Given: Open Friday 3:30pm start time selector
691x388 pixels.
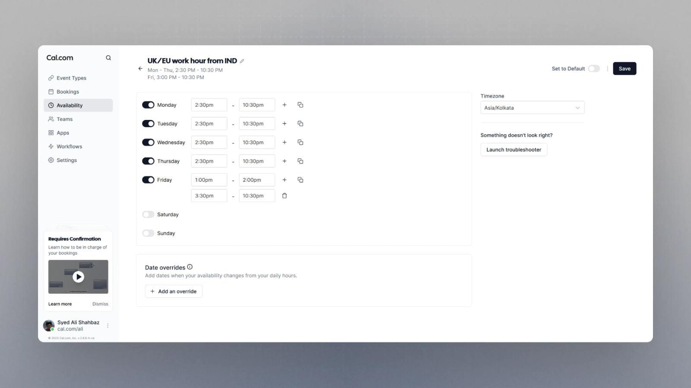Looking at the screenshot, I should point(209,196).
